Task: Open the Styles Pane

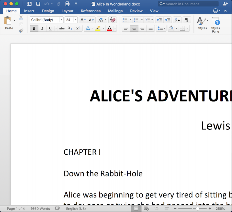Action: point(216,24)
